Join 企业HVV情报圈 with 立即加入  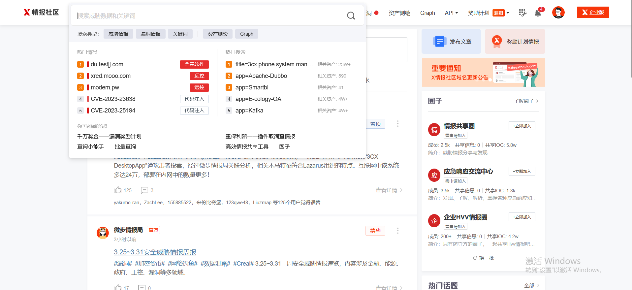(x=522, y=217)
